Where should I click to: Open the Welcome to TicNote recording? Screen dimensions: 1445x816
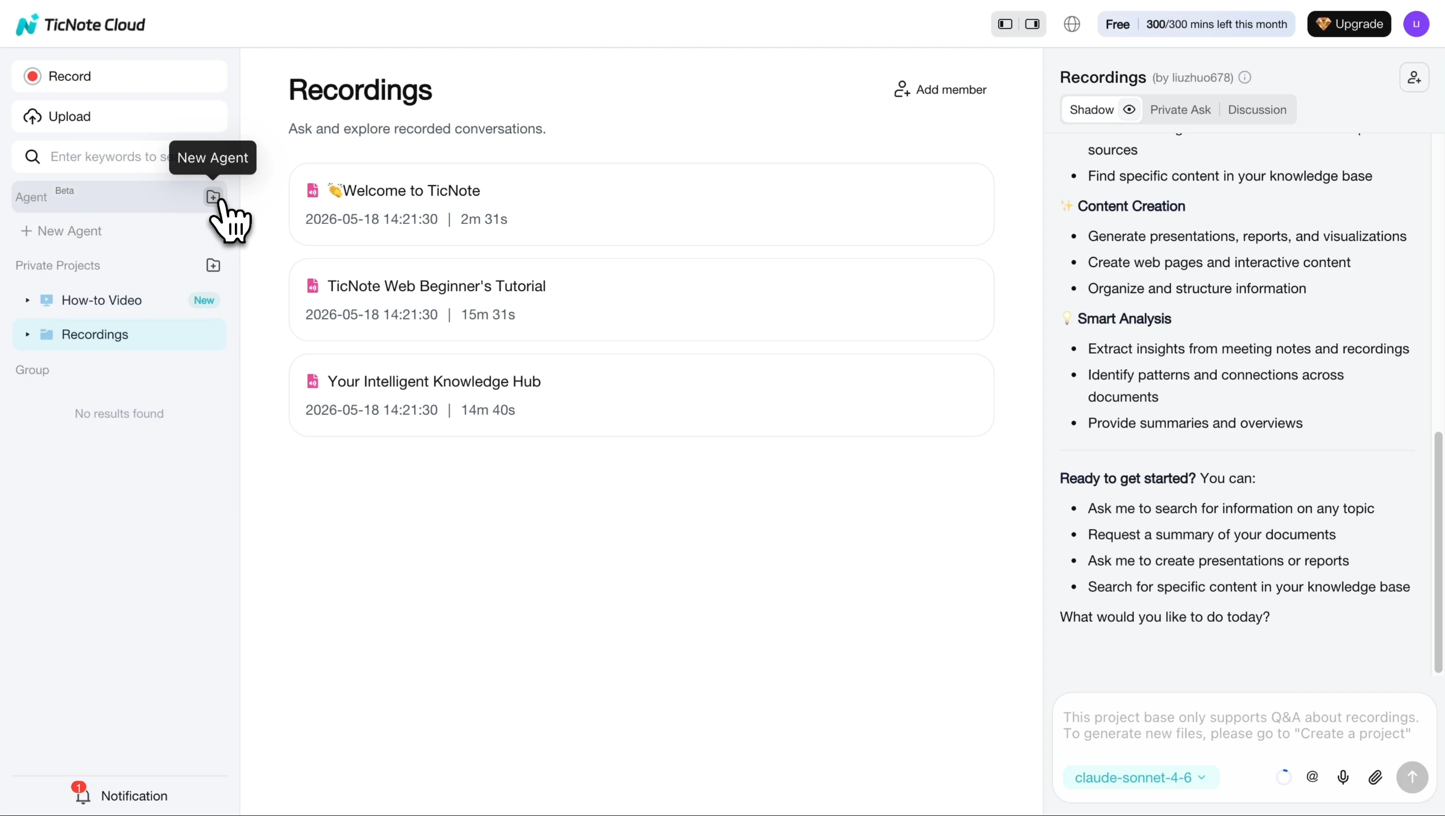[641, 204]
